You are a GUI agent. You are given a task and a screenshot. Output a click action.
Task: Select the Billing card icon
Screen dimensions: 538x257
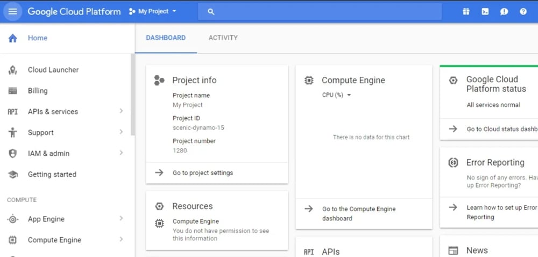[x=13, y=91]
